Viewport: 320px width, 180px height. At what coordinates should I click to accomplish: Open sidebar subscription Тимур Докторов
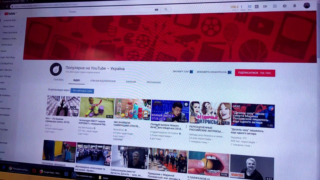[x=10, y=32]
